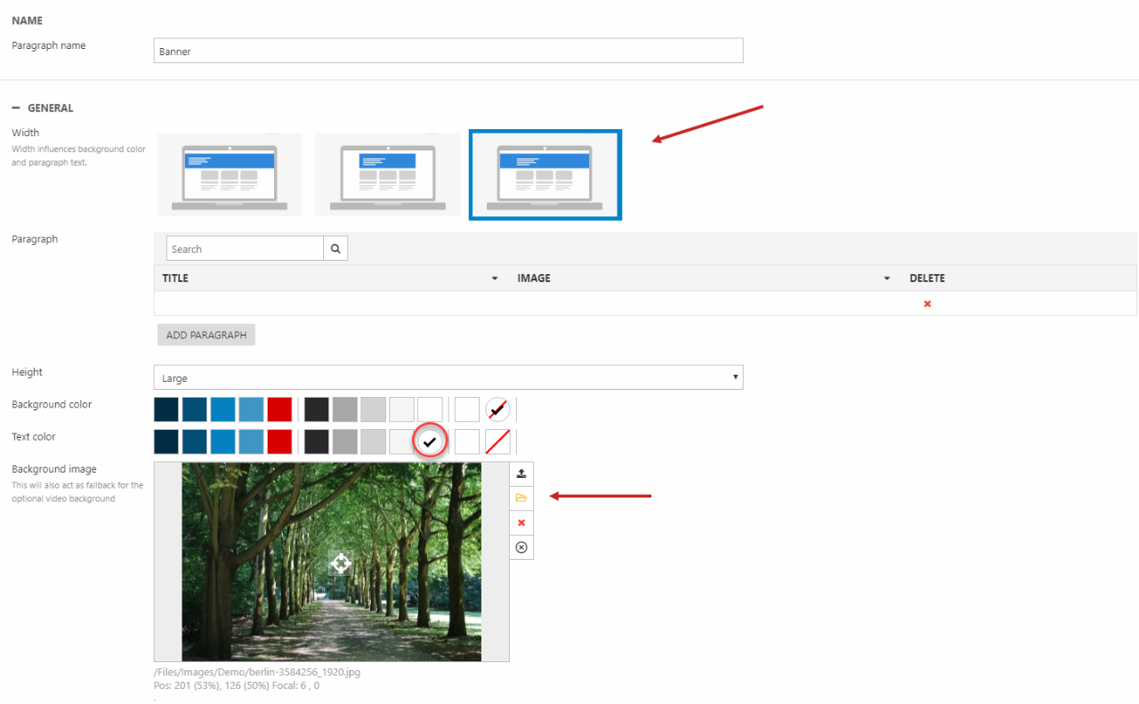
Task: Click the paragraph Search input field
Action: tap(245, 249)
